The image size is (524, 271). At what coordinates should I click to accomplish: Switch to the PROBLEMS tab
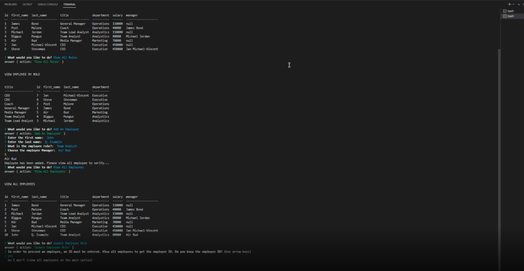click(11, 4)
